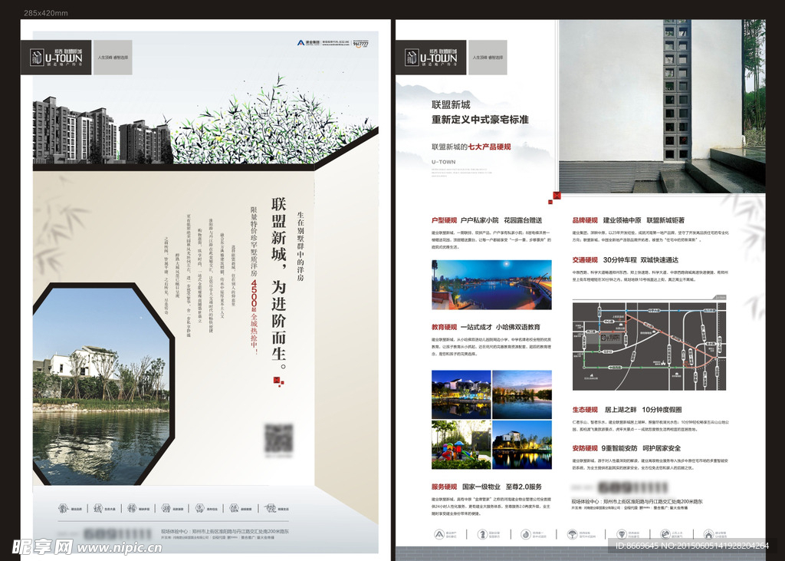Screen dimensions: 785x561
Task: Click the red 4500 price text
Action: point(255,294)
